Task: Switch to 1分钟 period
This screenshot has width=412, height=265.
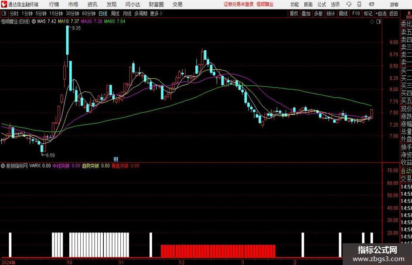Action: [27, 13]
